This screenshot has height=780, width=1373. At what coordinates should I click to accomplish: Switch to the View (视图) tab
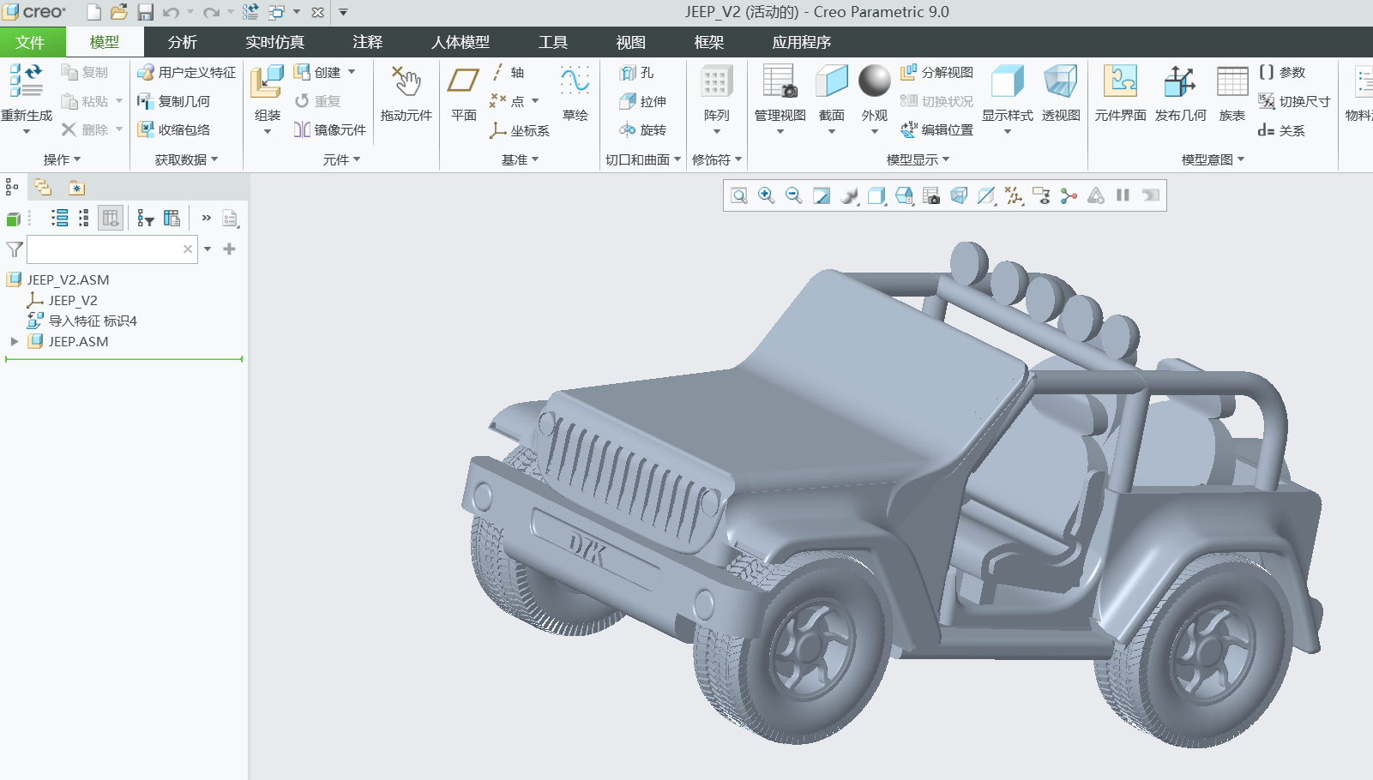pyautogui.click(x=630, y=42)
